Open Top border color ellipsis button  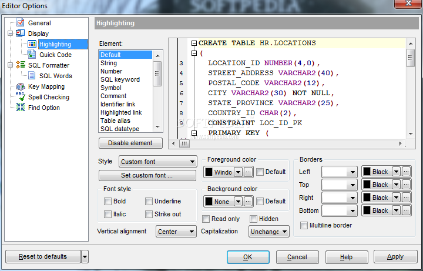pyautogui.click(x=407, y=185)
